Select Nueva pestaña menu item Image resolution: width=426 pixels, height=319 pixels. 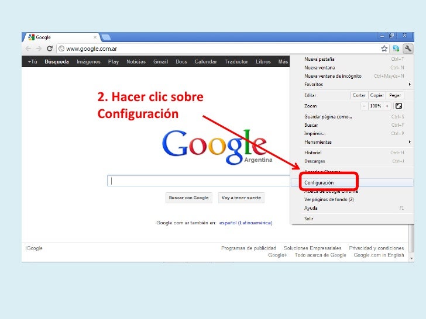click(352, 59)
